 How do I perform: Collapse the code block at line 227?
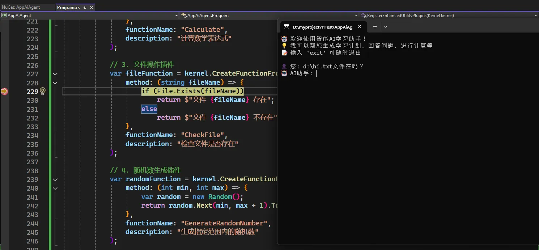pos(55,74)
